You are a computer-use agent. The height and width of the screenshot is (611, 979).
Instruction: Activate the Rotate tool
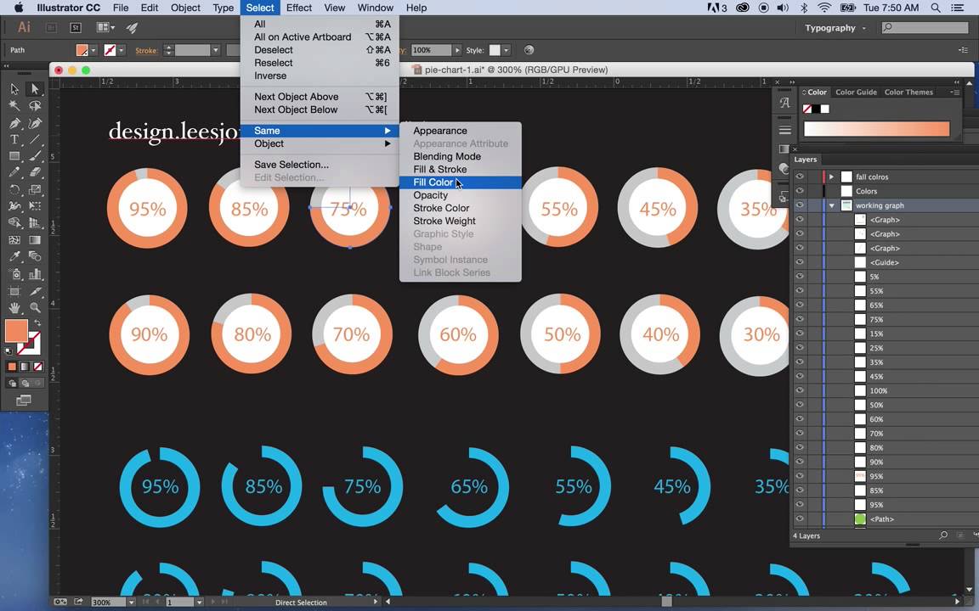[14, 189]
